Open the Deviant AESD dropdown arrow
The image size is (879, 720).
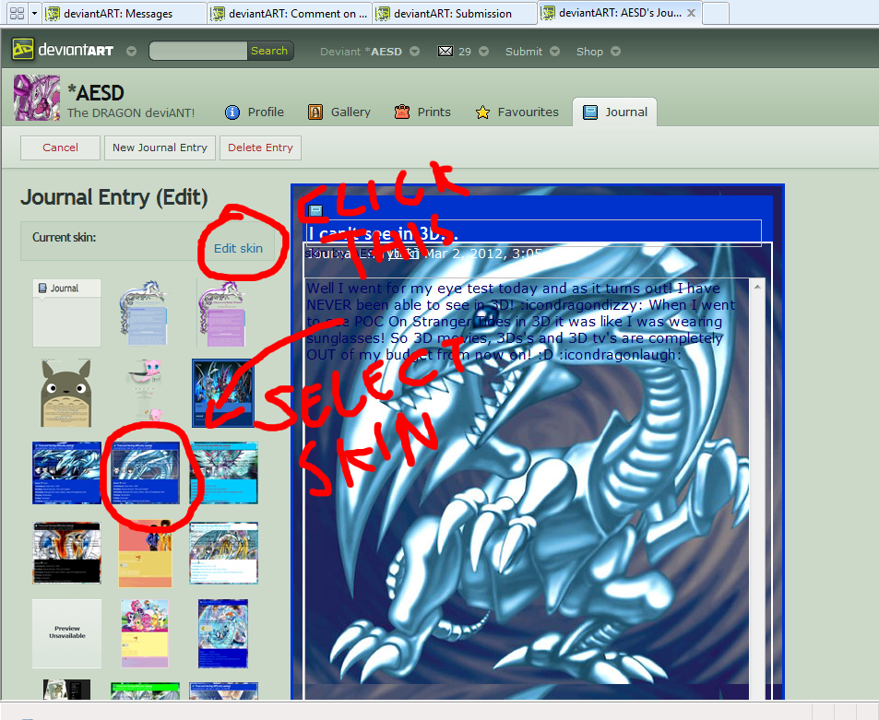pyautogui.click(x=414, y=52)
